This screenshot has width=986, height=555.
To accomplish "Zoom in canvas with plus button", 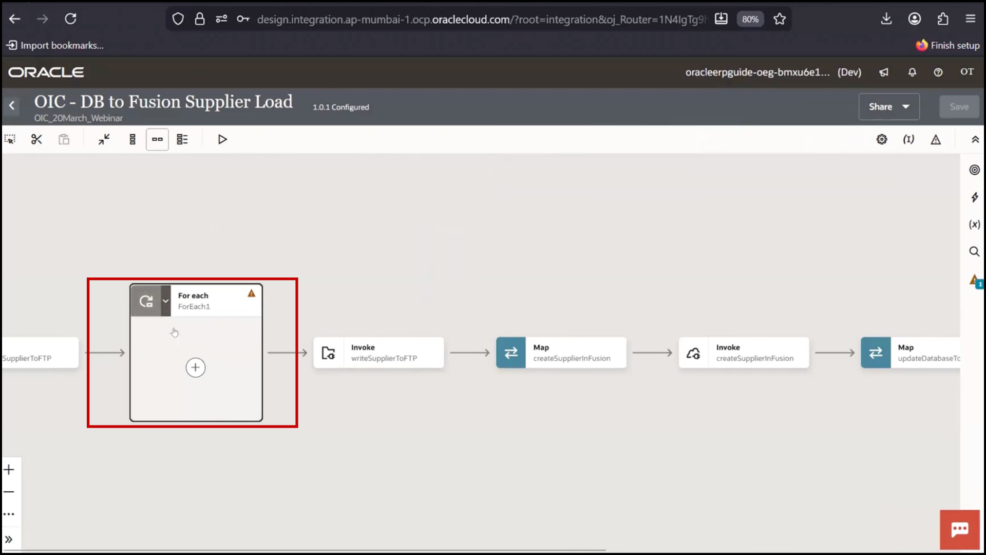I will pyautogui.click(x=9, y=470).
